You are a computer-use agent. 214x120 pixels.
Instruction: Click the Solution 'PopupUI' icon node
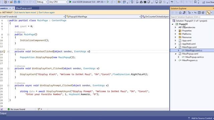[x=174, y=21]
